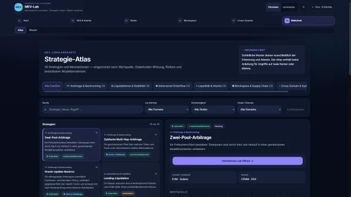Click Interaktiv badge on Oracle-Update-Backrun card

pyautogui.click(x=53, y=194)
